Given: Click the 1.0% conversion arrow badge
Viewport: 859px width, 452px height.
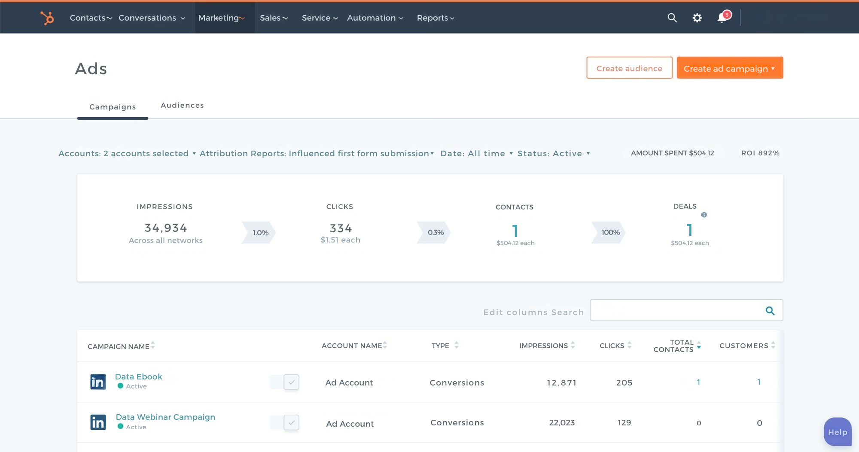Looking at the screenshot, I should tap(259, 233).
